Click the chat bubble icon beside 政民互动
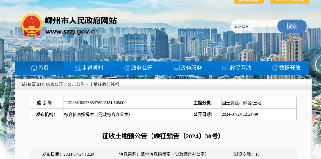Screen dimensions: 321x159 [x=226, y=68]
